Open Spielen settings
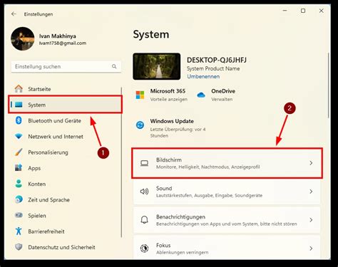The width and height of the screenshot is (338, 267). coord(37,216)
